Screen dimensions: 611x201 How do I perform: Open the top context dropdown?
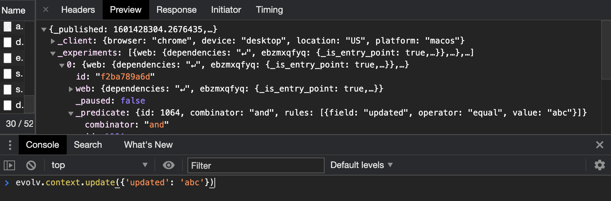(99, 165)
